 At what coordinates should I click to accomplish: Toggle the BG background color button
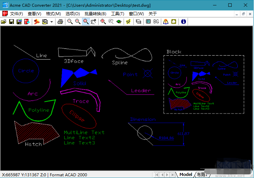156,22
